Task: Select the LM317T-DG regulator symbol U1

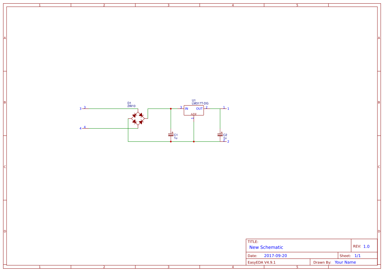Action: click(x=193, y=111)
